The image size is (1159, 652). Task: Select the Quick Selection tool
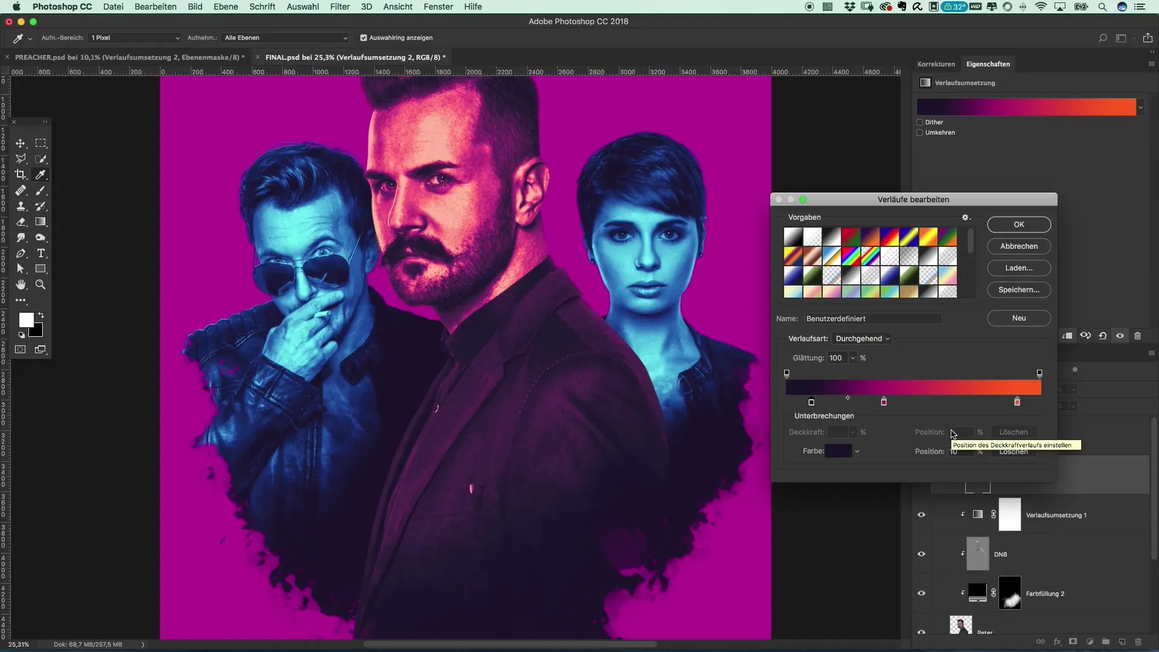(x=40, y=159)
